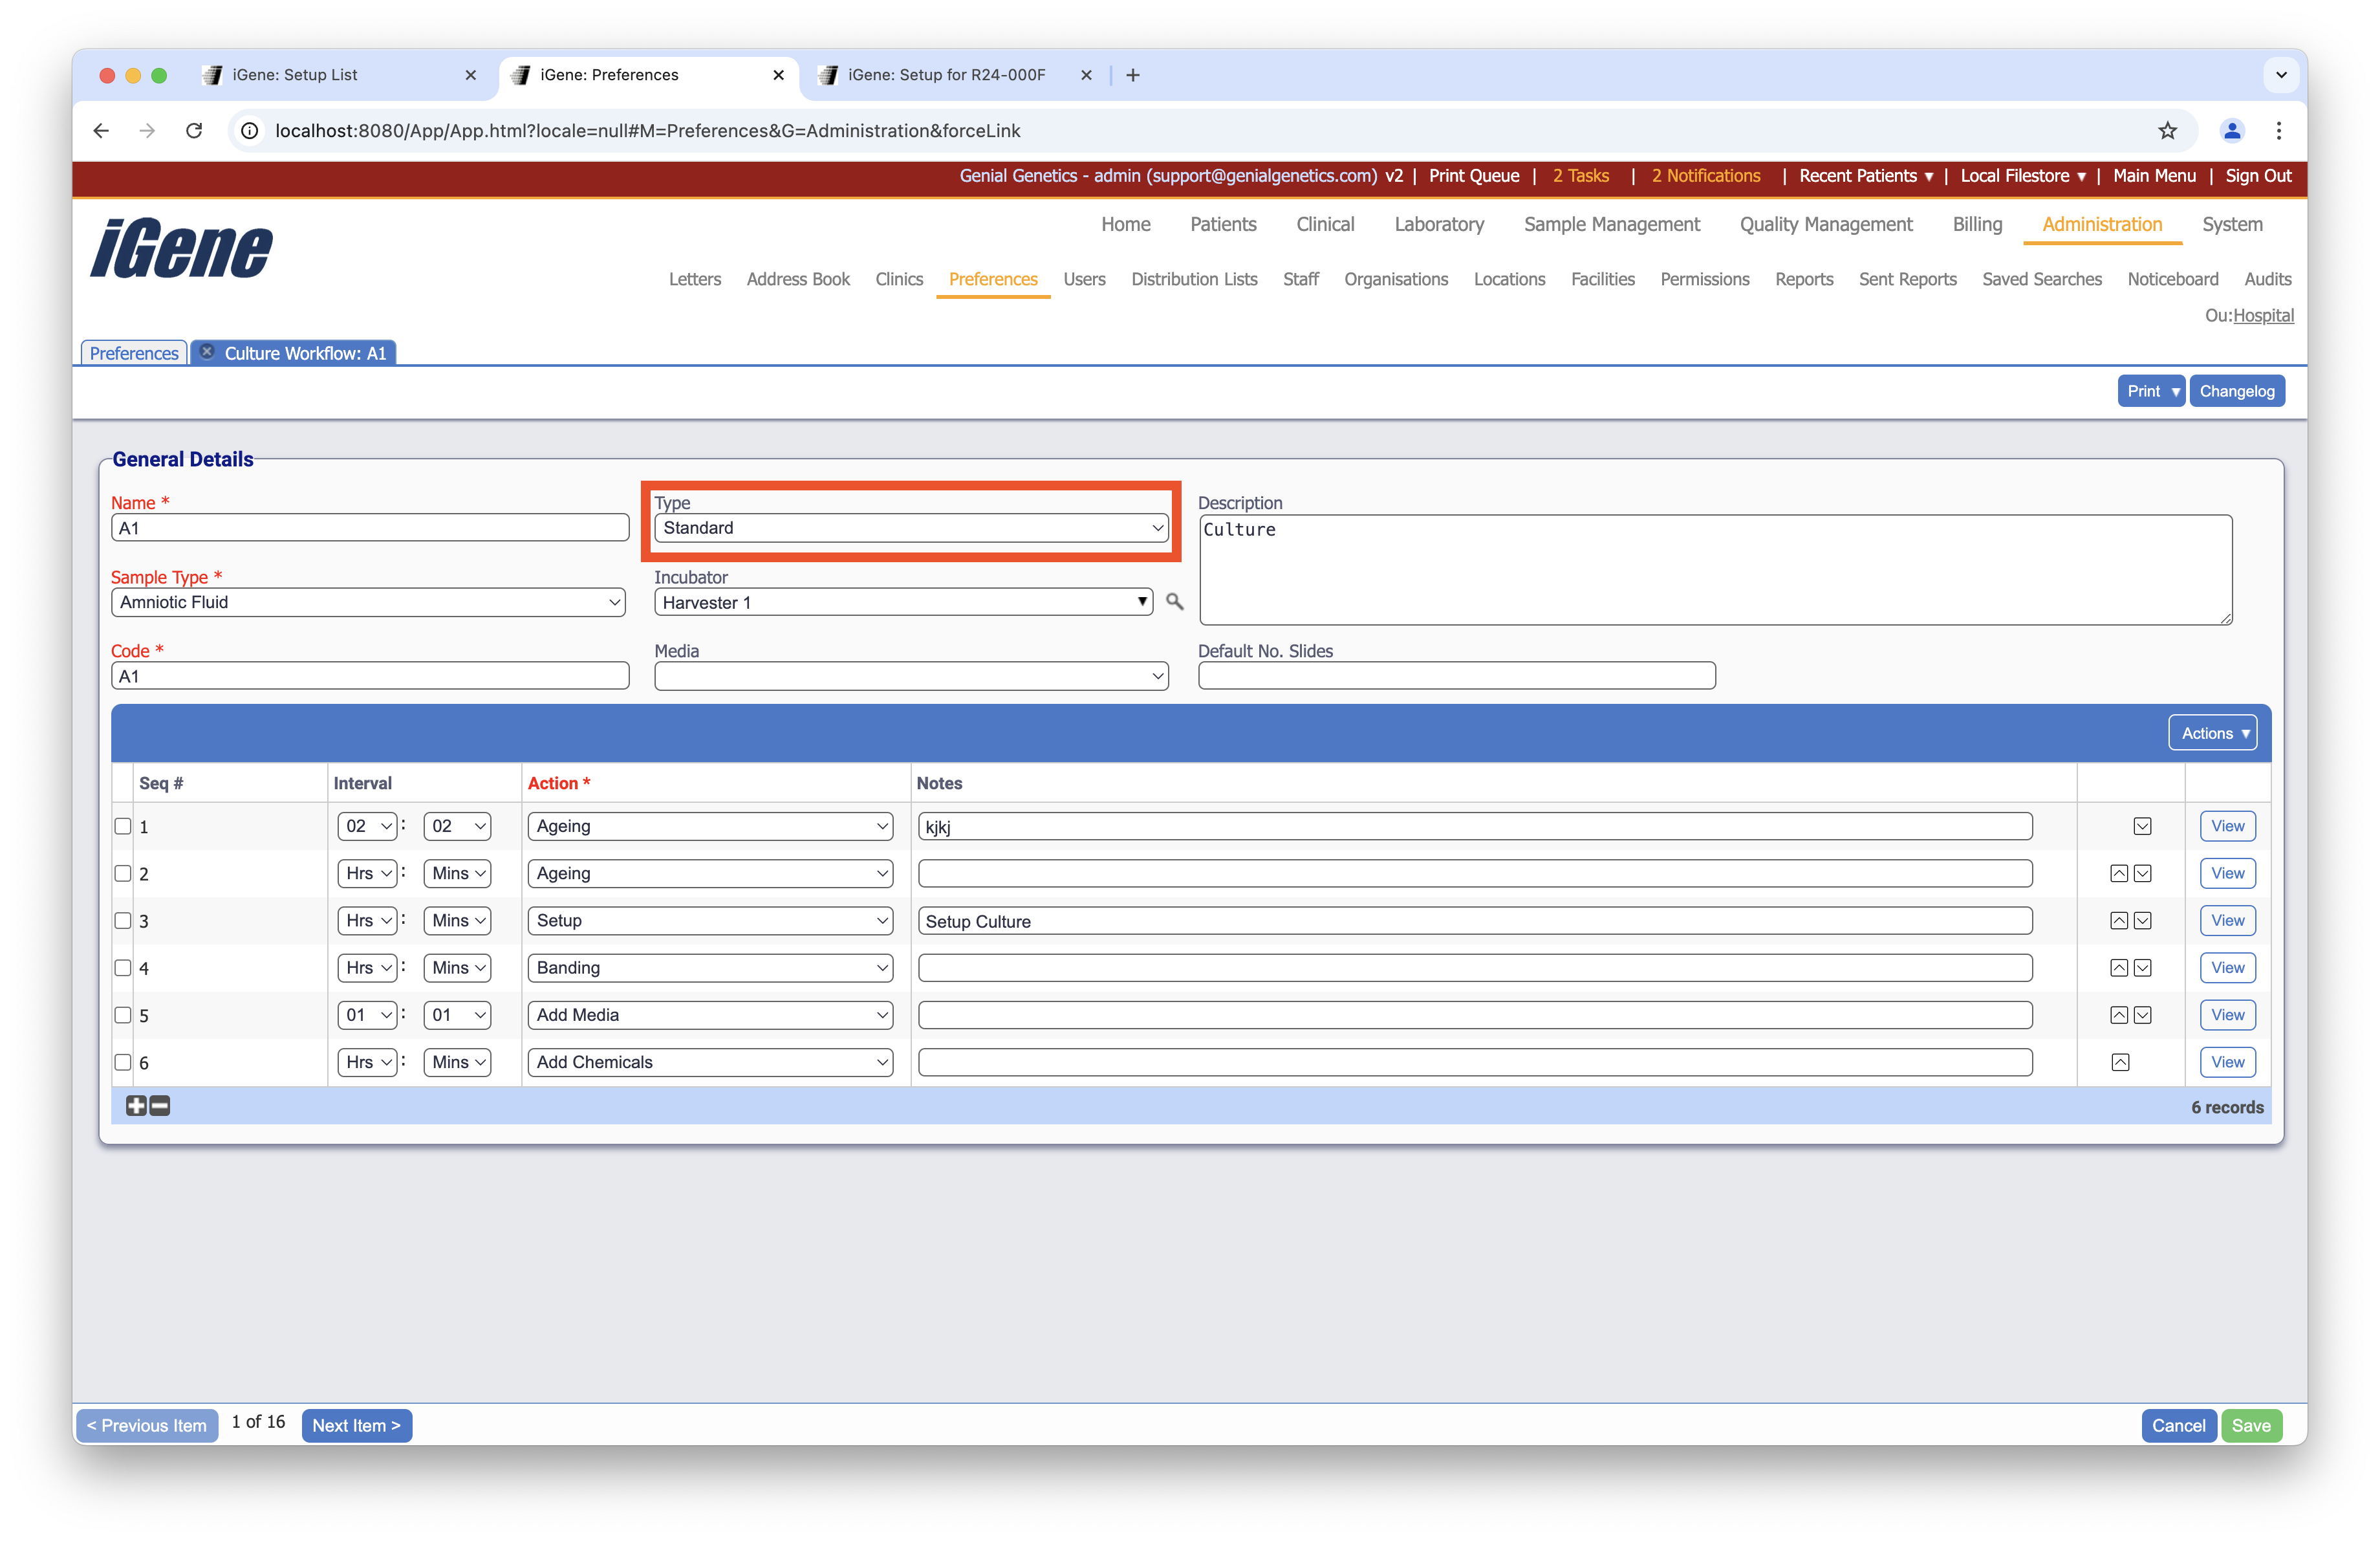Image resolution: width=2380 pixels, height=1541 pixels.
Task: Bookmark this page with star icon
Action: pyautogui.click(x=2167, y=131)
